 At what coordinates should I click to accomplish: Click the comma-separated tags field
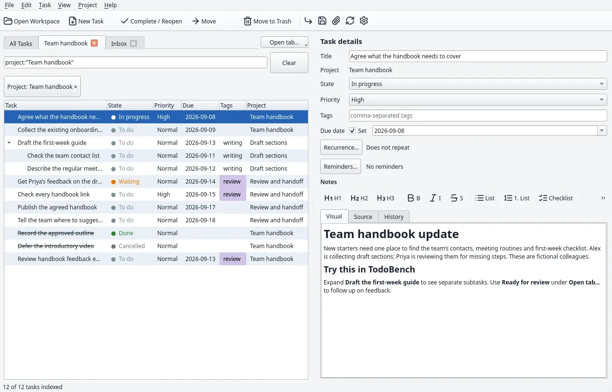tap(478, 115)
